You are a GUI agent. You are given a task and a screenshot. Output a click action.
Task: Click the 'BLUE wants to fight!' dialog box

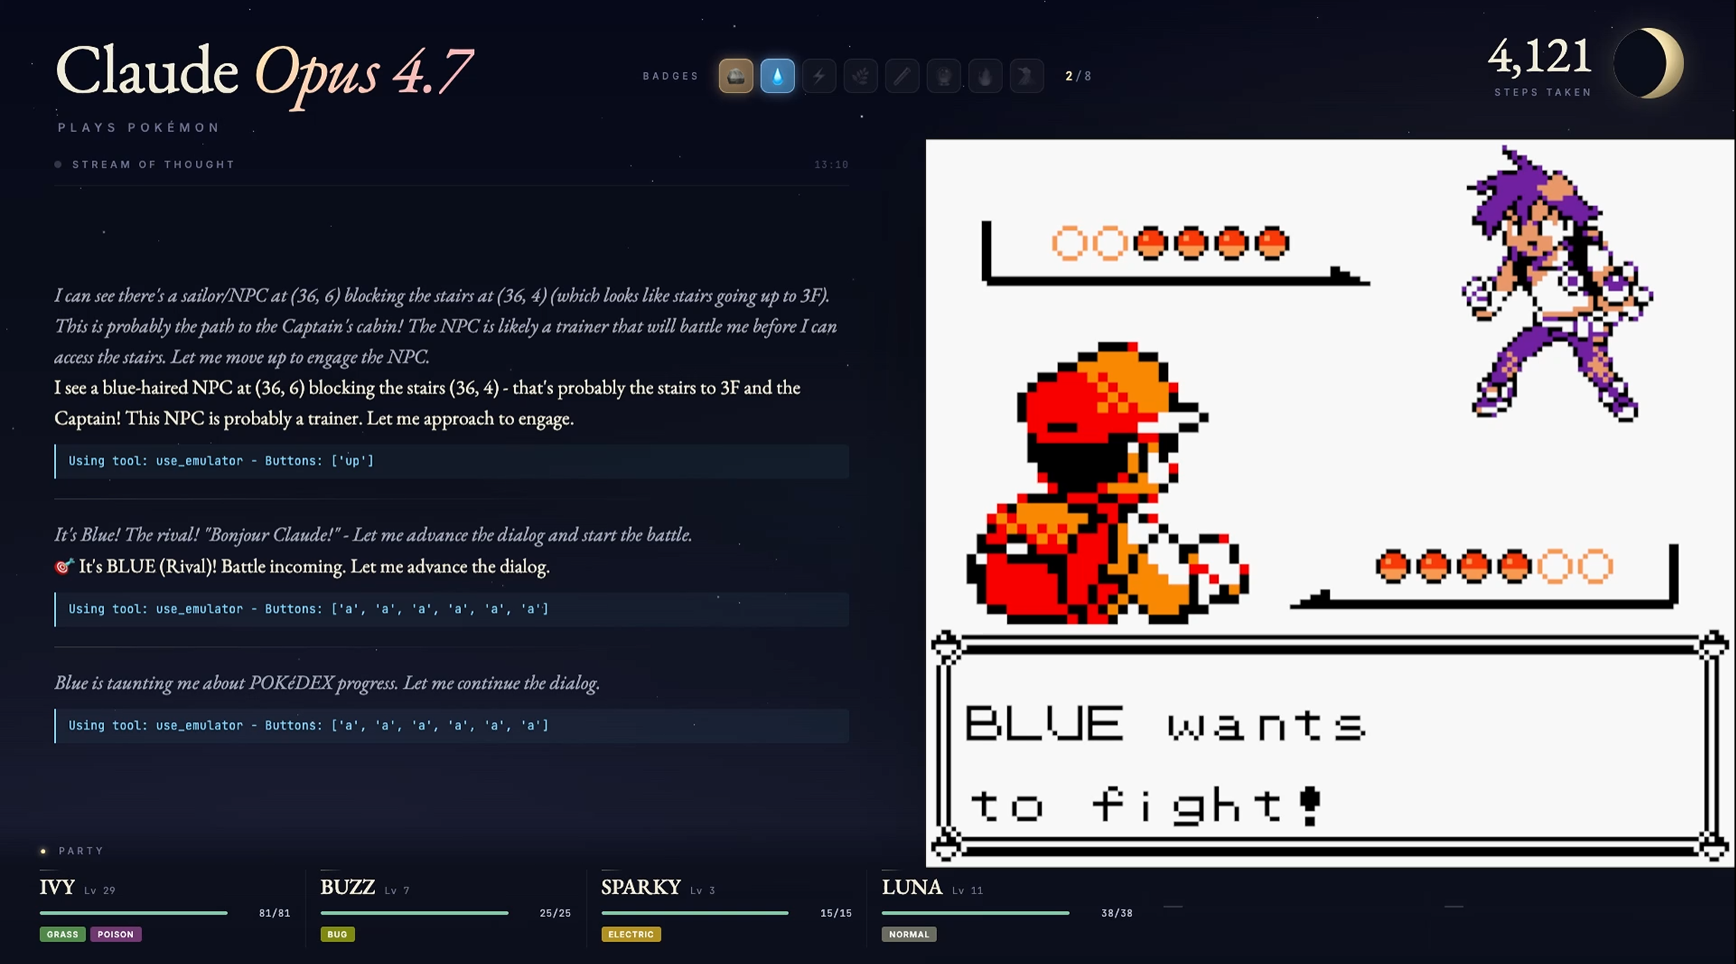click(x=1330, y=747)
